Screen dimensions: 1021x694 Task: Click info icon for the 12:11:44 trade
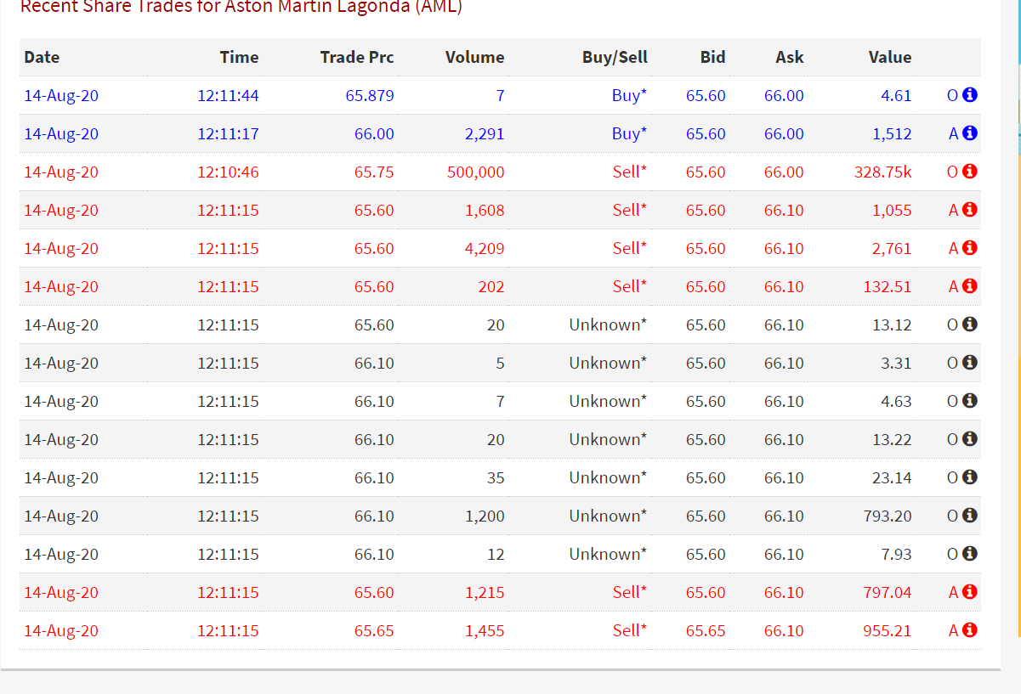click(x=969, y=95)
